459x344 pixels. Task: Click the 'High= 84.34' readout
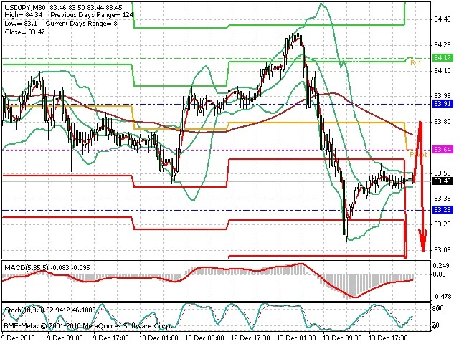point(24,15)
